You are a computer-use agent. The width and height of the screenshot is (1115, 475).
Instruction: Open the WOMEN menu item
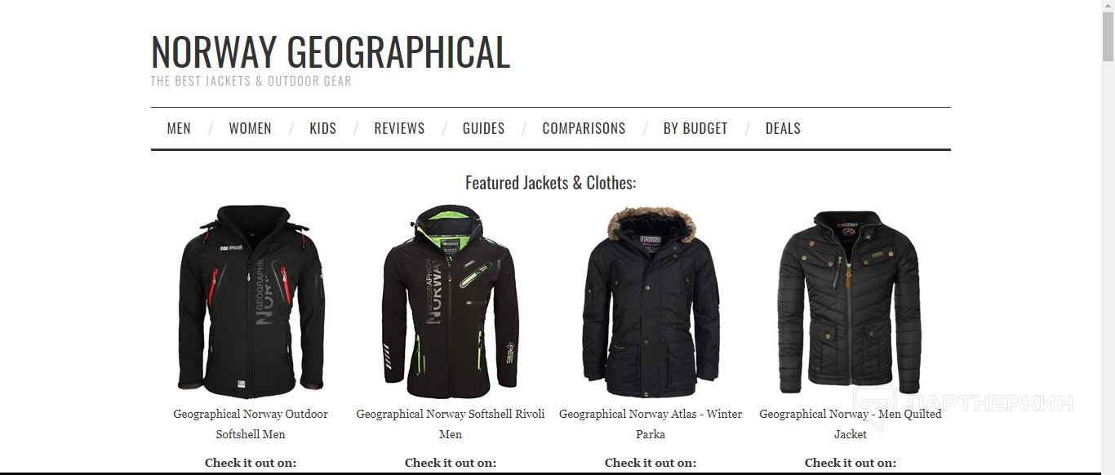pos(250,128)
